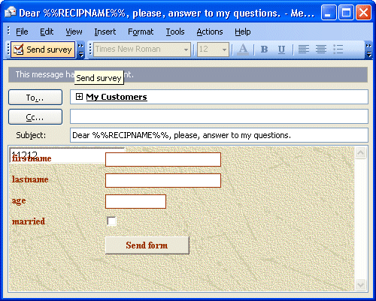Apply bulleted list formatting
The height and width of the screenshot is (301, 376).
[338, 50]
